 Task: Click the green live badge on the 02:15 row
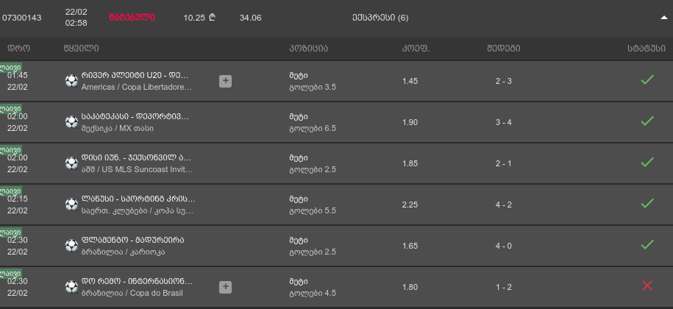coord(10,192)
